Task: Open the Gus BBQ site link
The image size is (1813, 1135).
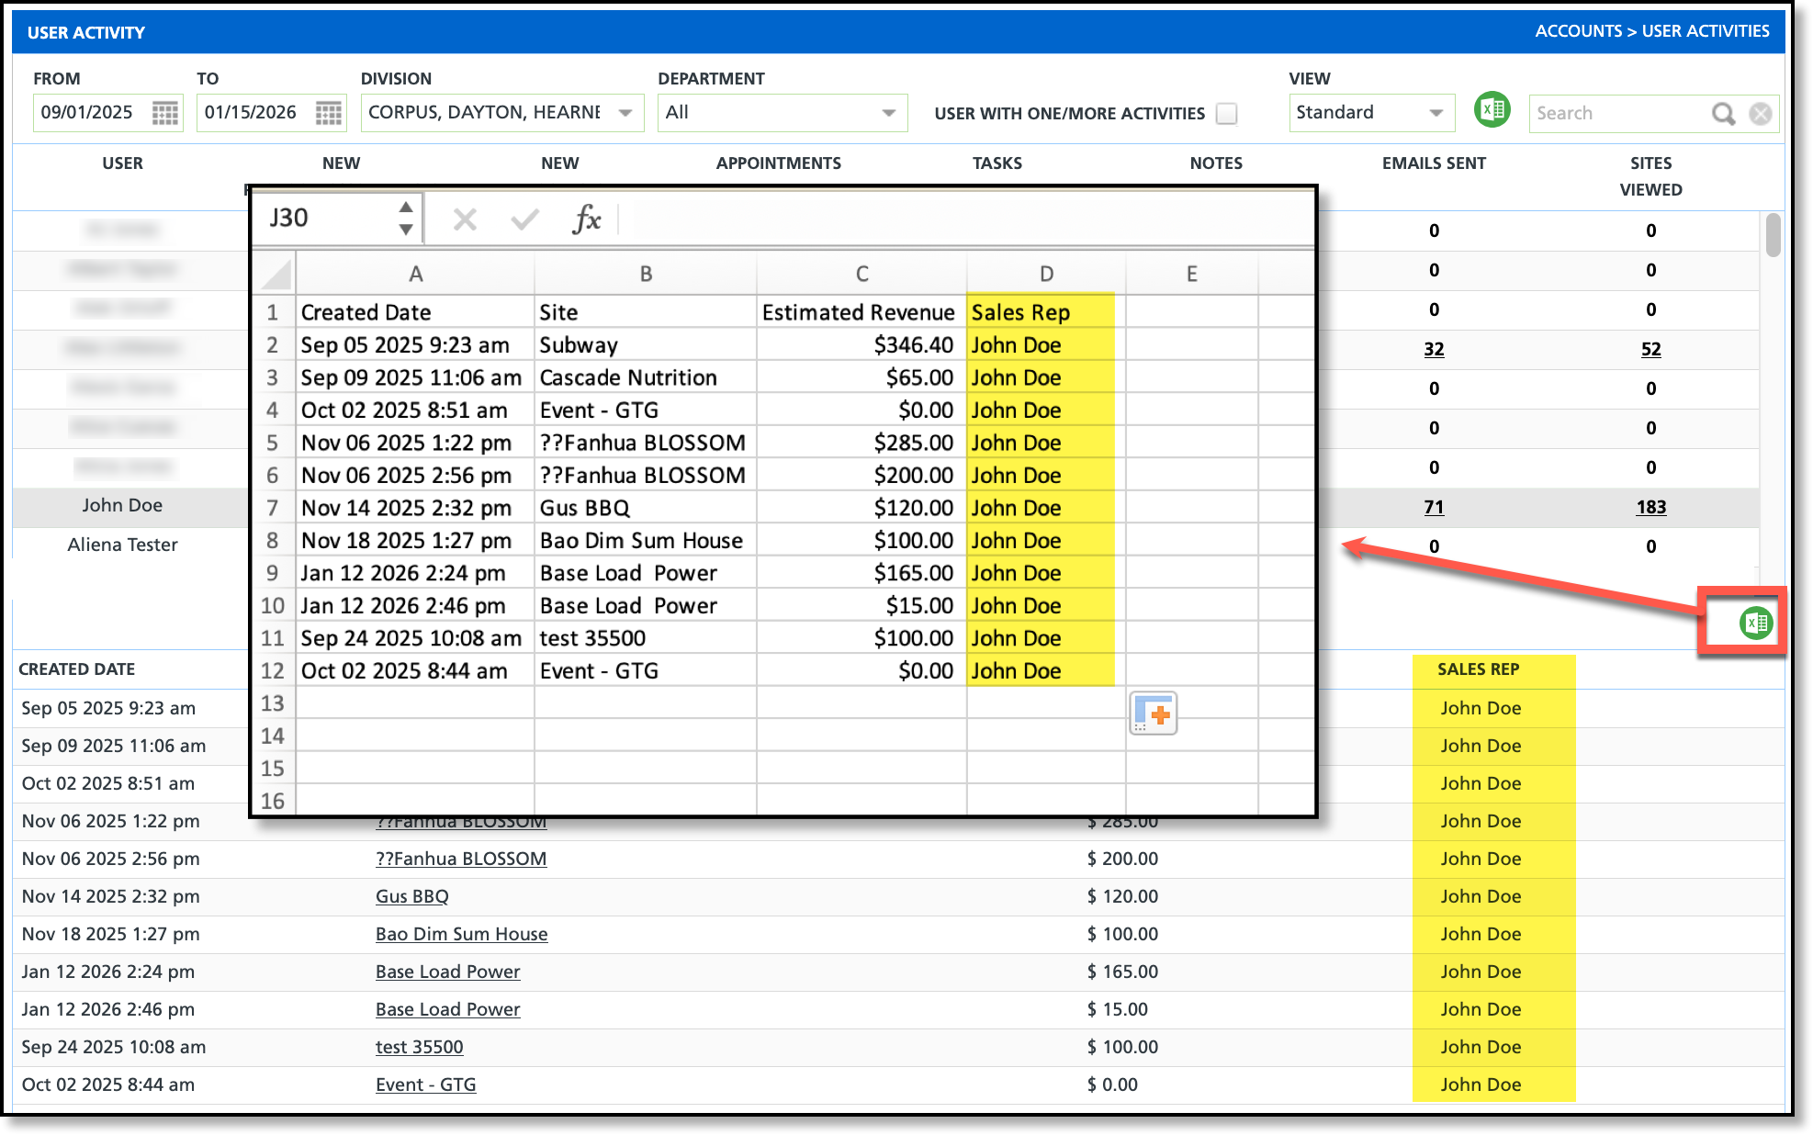Action: [x=411, y=896]
